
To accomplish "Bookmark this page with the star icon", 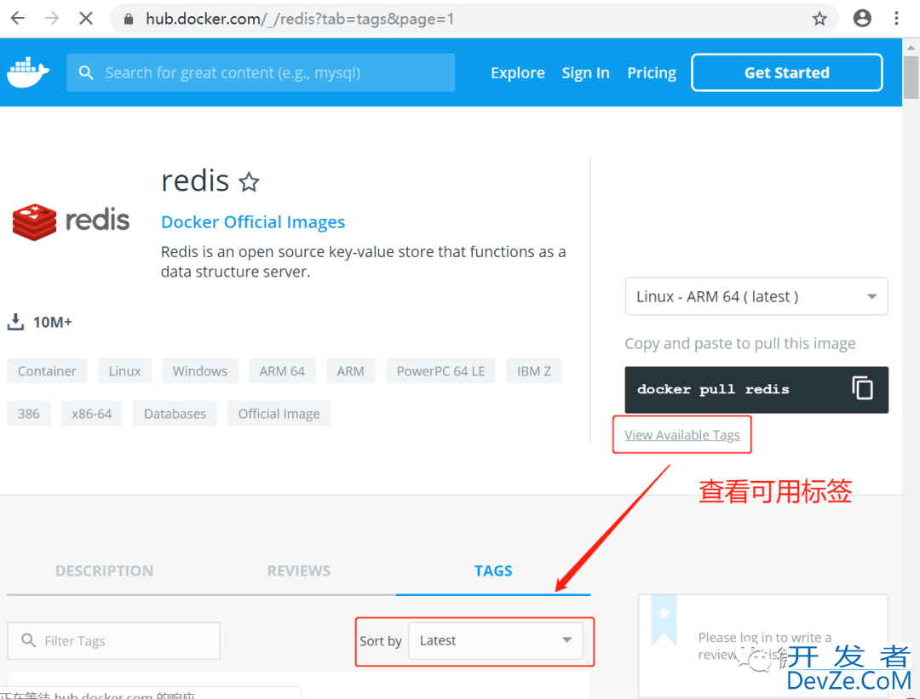I will (x=819, y=19).
